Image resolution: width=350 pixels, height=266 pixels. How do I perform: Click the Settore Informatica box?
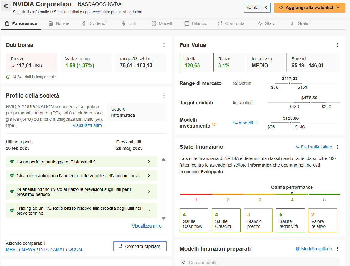click(x=137, y=112)
